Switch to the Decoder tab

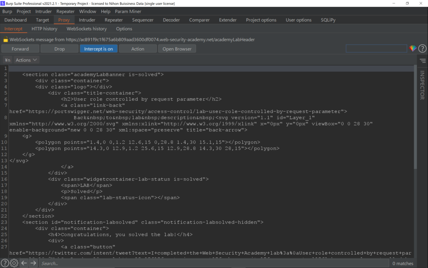pyautogui.click(x=171, y=20)
